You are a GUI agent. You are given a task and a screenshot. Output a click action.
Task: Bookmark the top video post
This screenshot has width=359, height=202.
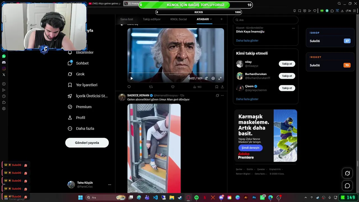tap(217, 87)
